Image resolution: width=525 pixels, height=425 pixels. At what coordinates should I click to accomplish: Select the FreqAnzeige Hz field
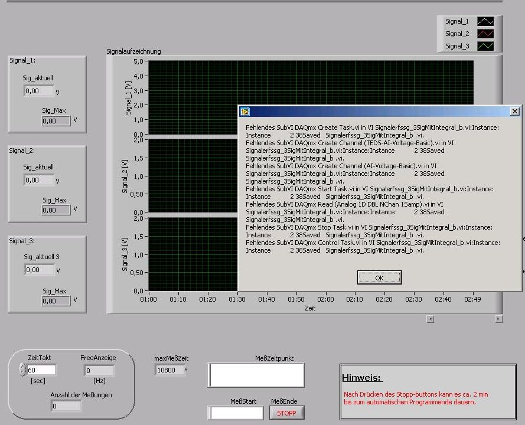(99, 371)
